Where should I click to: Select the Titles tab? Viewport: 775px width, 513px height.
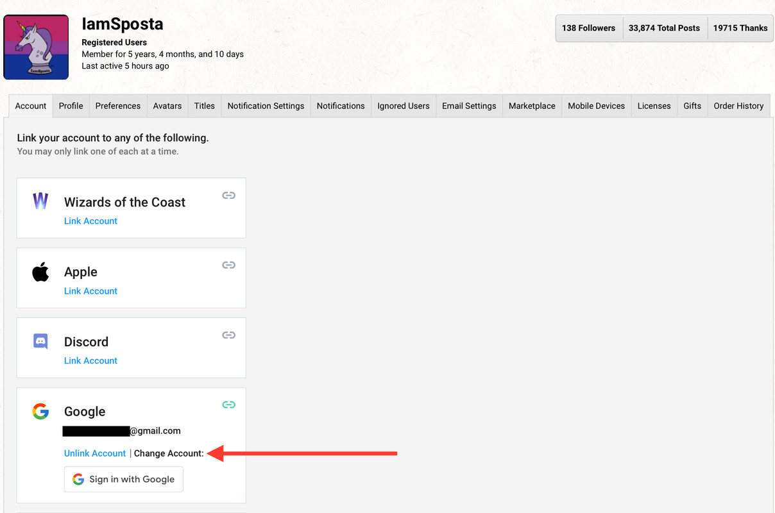[205, 106]
